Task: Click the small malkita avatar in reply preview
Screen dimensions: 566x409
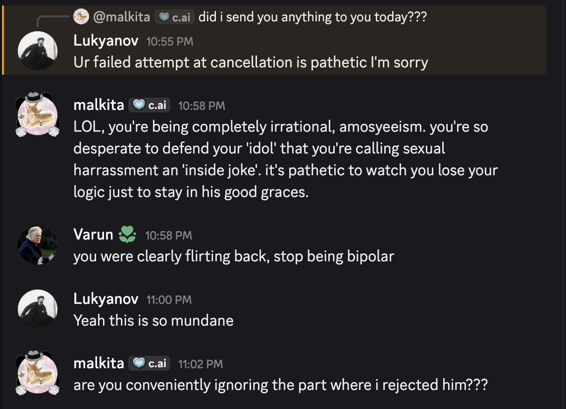Action: 81,17
